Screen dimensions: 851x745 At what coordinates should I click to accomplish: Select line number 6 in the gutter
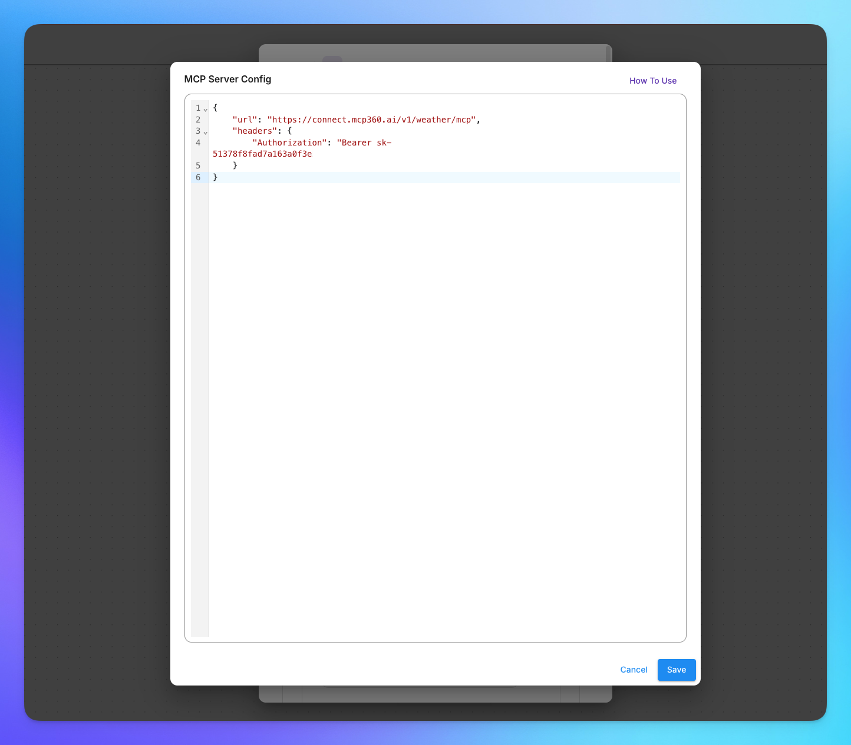coord(198,177)
